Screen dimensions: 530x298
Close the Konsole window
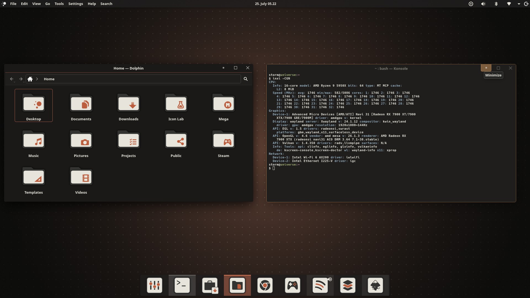(x=510, y=68)
